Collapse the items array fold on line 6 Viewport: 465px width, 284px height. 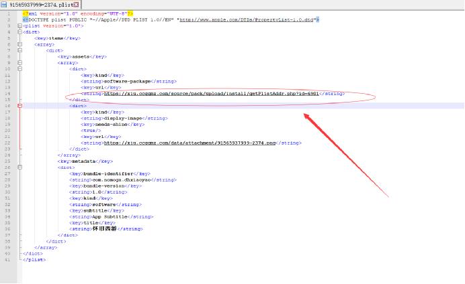click(20, 44)
